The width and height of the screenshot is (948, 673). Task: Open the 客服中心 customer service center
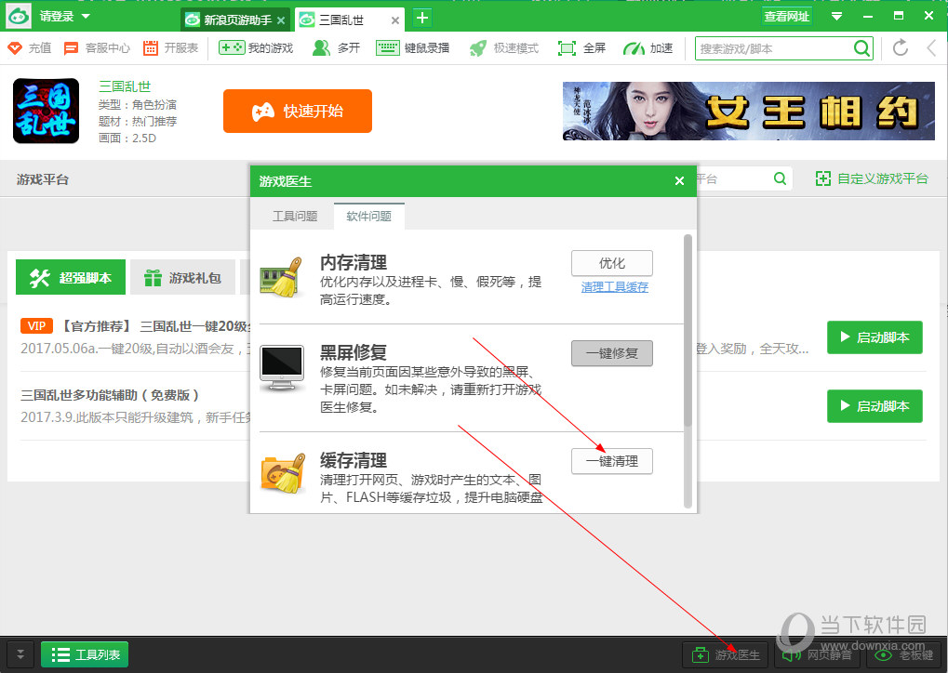click(x=95, y=48)
